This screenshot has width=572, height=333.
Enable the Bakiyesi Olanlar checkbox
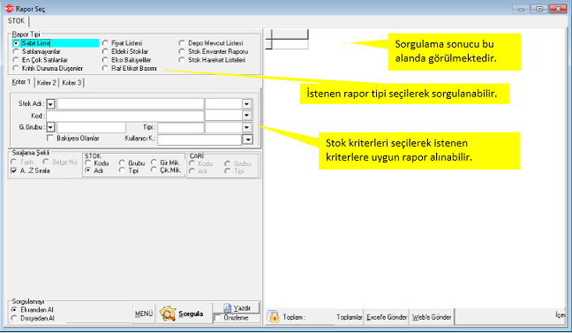pos(50,138)
